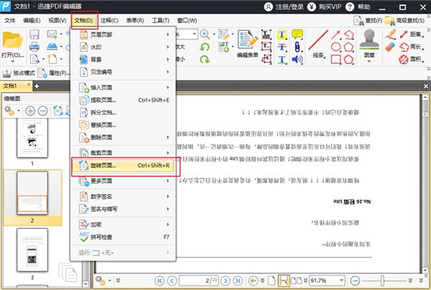Click the 高级查找(S) button
This screenshot has height=290, width=431.
(x=404, y=20)
